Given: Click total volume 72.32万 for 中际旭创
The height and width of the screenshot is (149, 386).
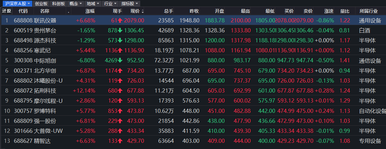Looking at the screenshot, I should click(x=164, y=61).
